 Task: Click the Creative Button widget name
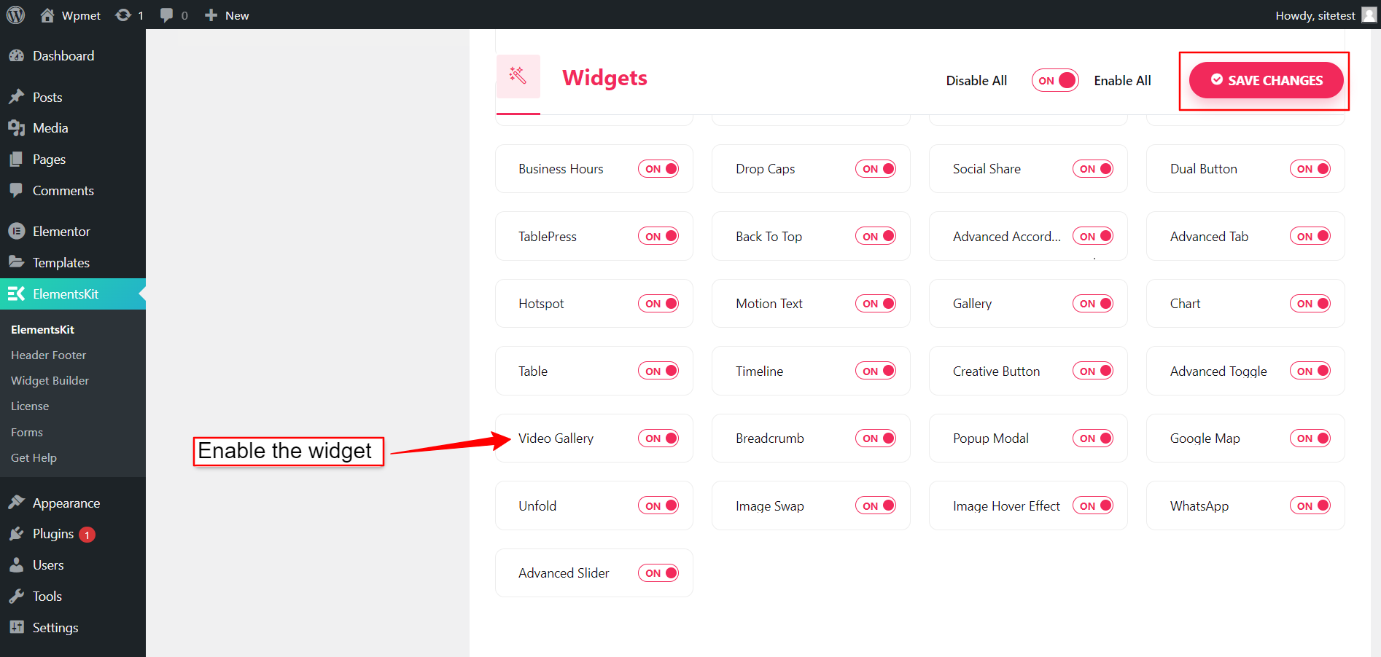pos(996,371)
